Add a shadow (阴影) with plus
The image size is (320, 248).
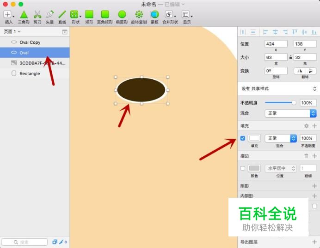314,186
